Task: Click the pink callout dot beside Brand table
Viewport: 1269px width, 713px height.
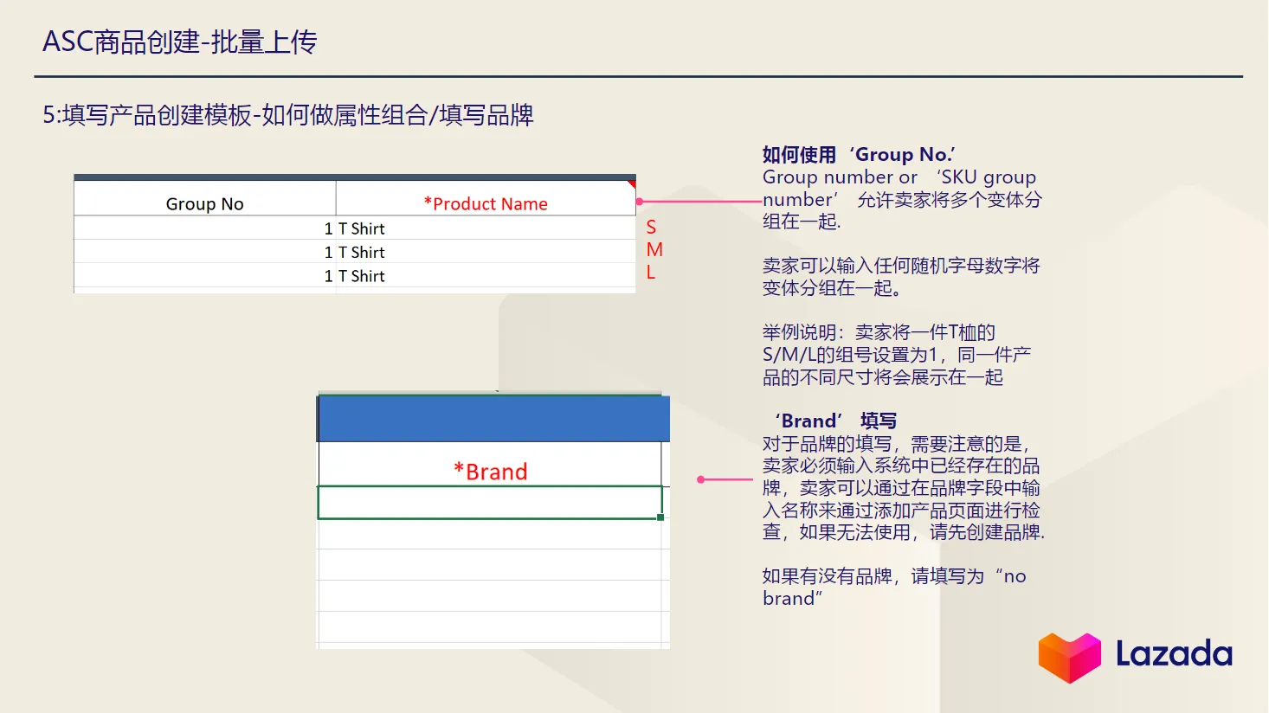Action: [699, 479]
